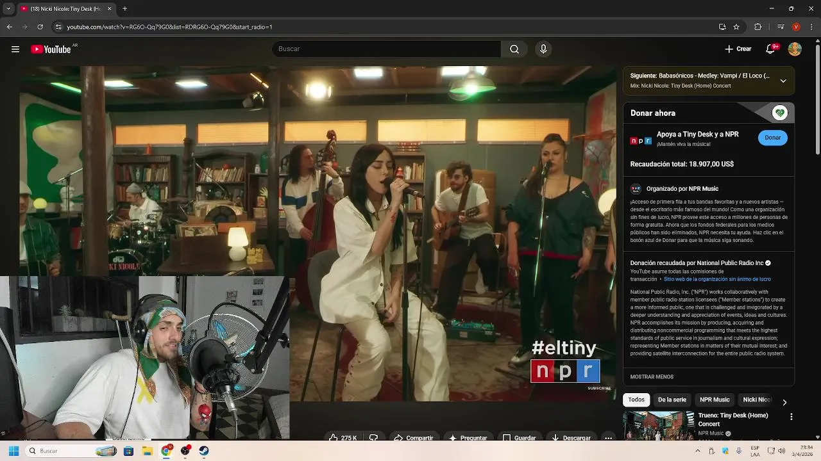Screen dimensions: 821x461
Task: Open File Explorer from taskbar
Action: (147, 451)
